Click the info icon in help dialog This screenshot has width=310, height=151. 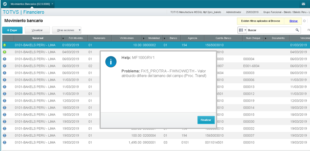point(111,61)
